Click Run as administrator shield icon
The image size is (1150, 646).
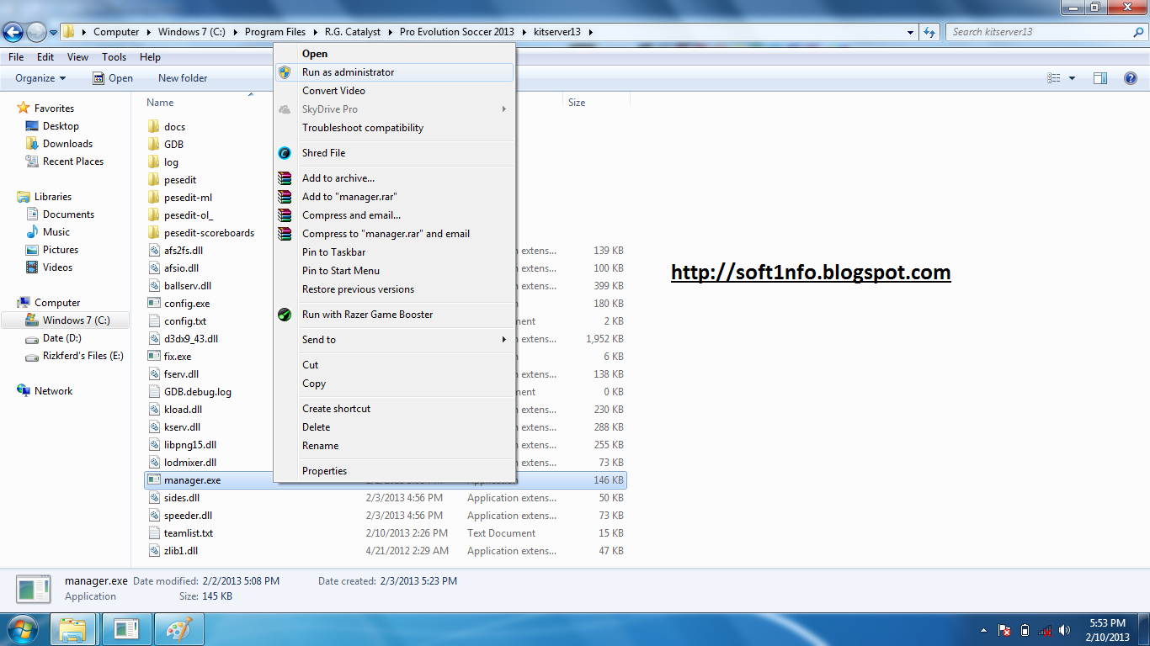(x=285, y=72)
